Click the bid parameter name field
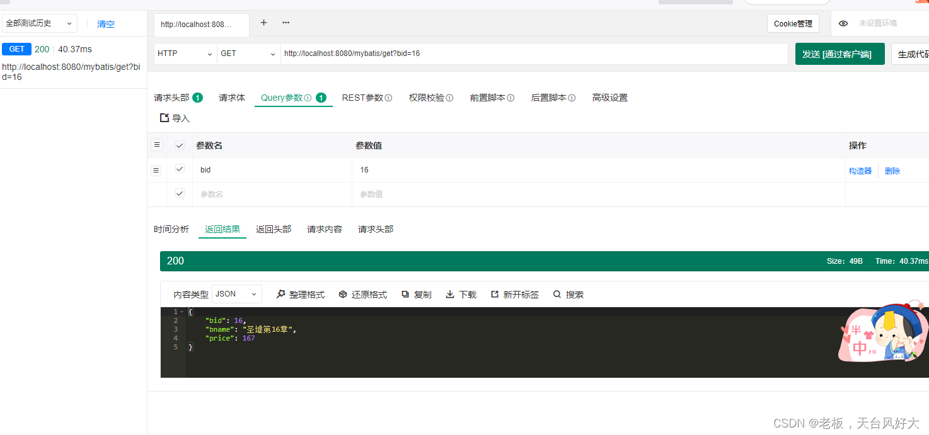The width and height of the screenshot is (929, 435). (x=274, y=170)
